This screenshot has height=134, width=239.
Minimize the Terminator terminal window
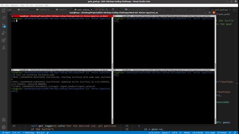205,13
